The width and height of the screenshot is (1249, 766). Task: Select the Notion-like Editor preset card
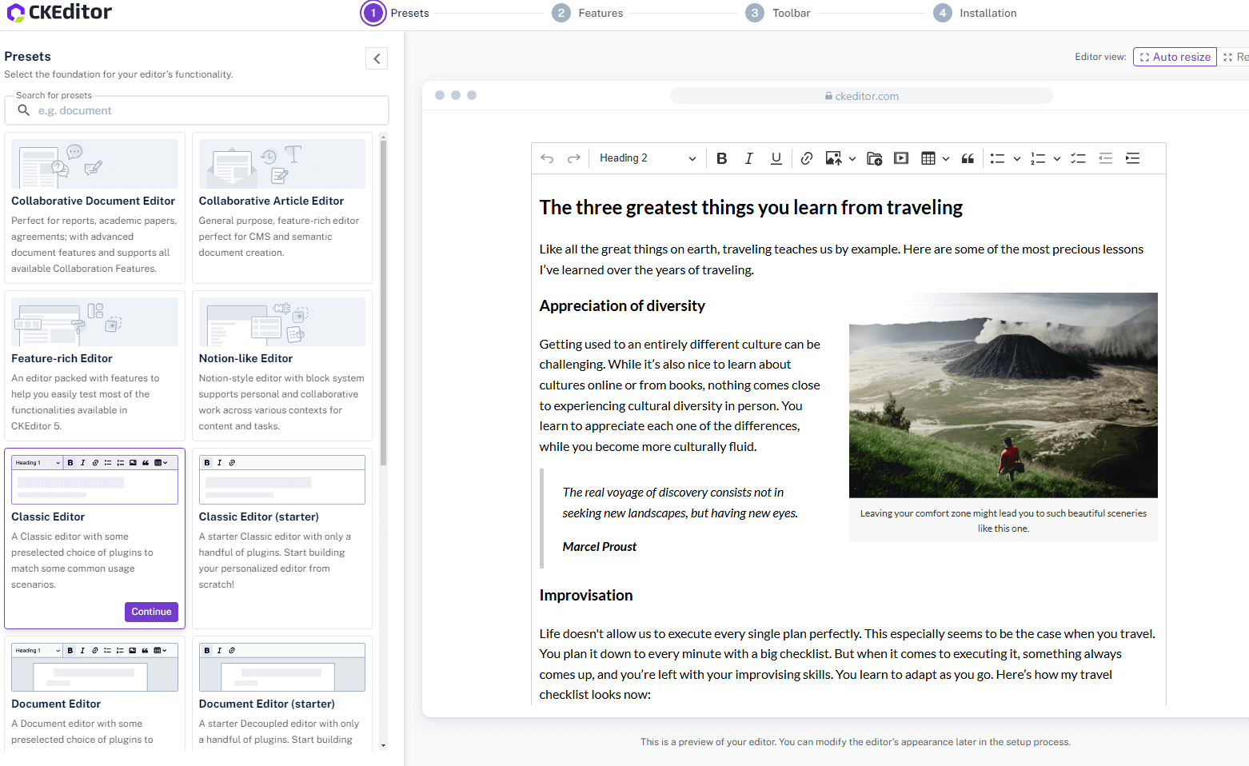point(281,365)
